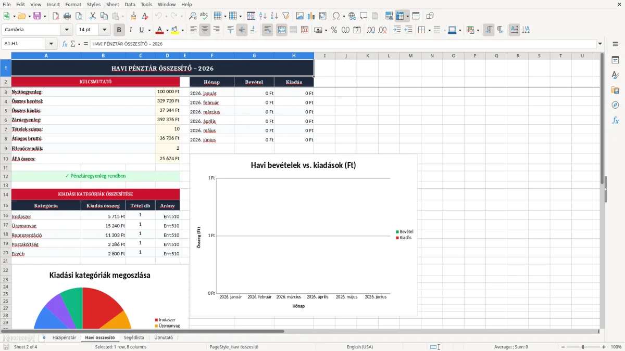Image resolution: width=625 pixels, height=351 pixels.
Task: Open underline style dropdown arrow
Action: 149,30
